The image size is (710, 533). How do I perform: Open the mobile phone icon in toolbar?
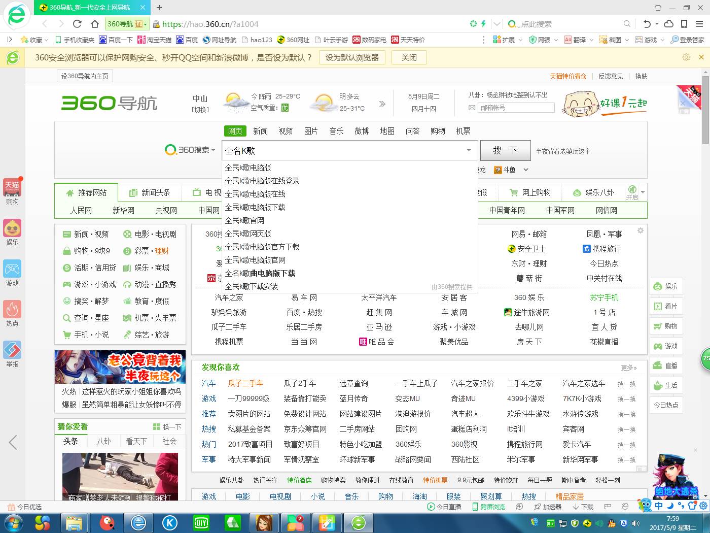tap(684, 24)
